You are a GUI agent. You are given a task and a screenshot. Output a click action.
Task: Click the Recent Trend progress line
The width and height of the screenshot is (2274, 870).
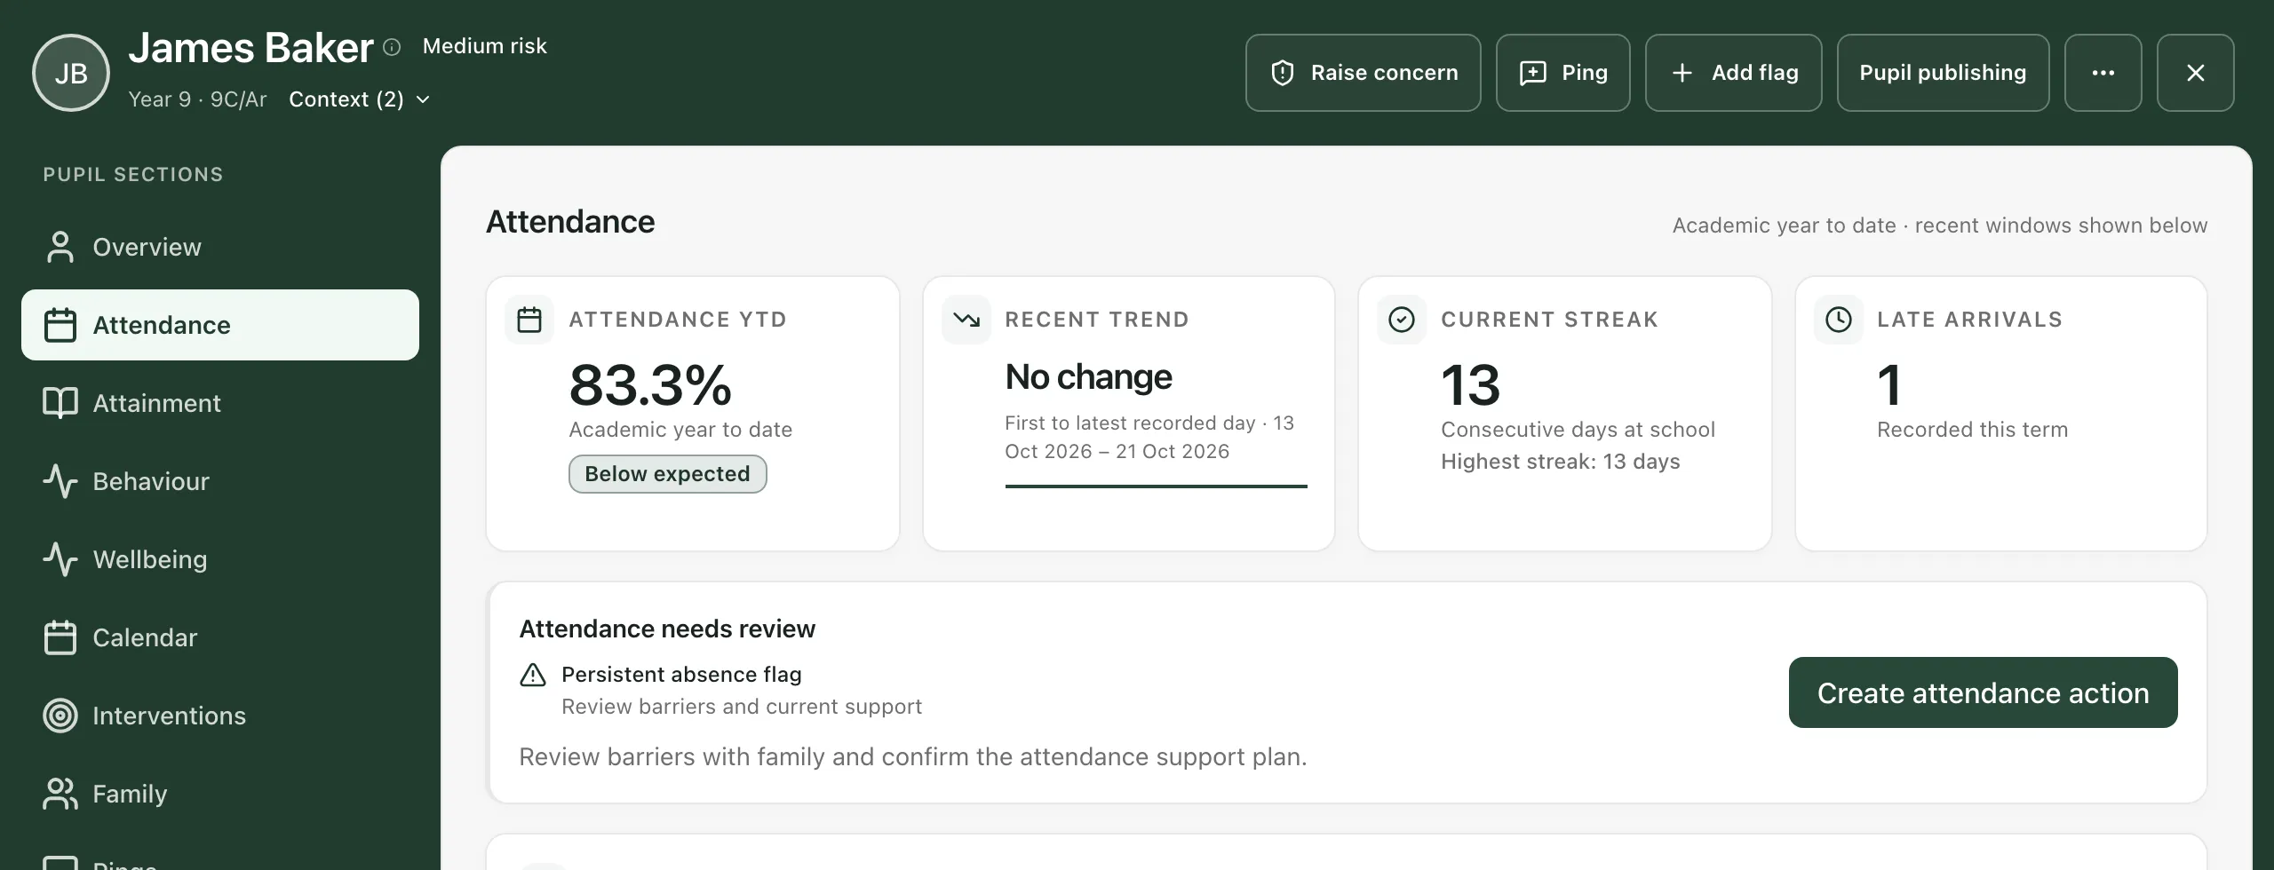tap(1157, 486)
